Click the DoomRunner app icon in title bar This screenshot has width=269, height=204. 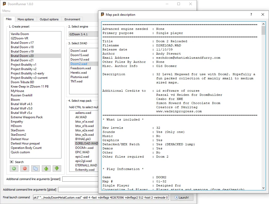point(4,4)
